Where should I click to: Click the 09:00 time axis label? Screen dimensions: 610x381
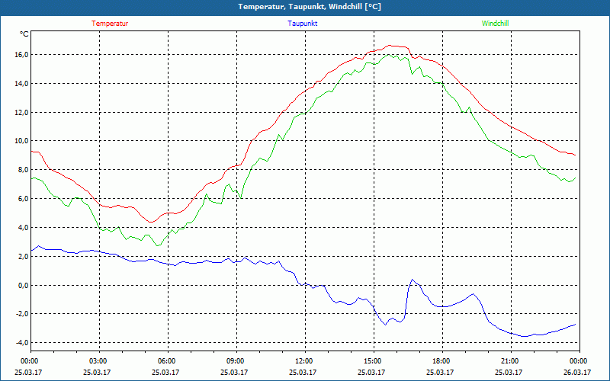point(235,361)
